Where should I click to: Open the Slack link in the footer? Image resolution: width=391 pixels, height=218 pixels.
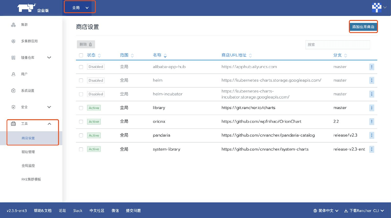click(x=78, y=210)
